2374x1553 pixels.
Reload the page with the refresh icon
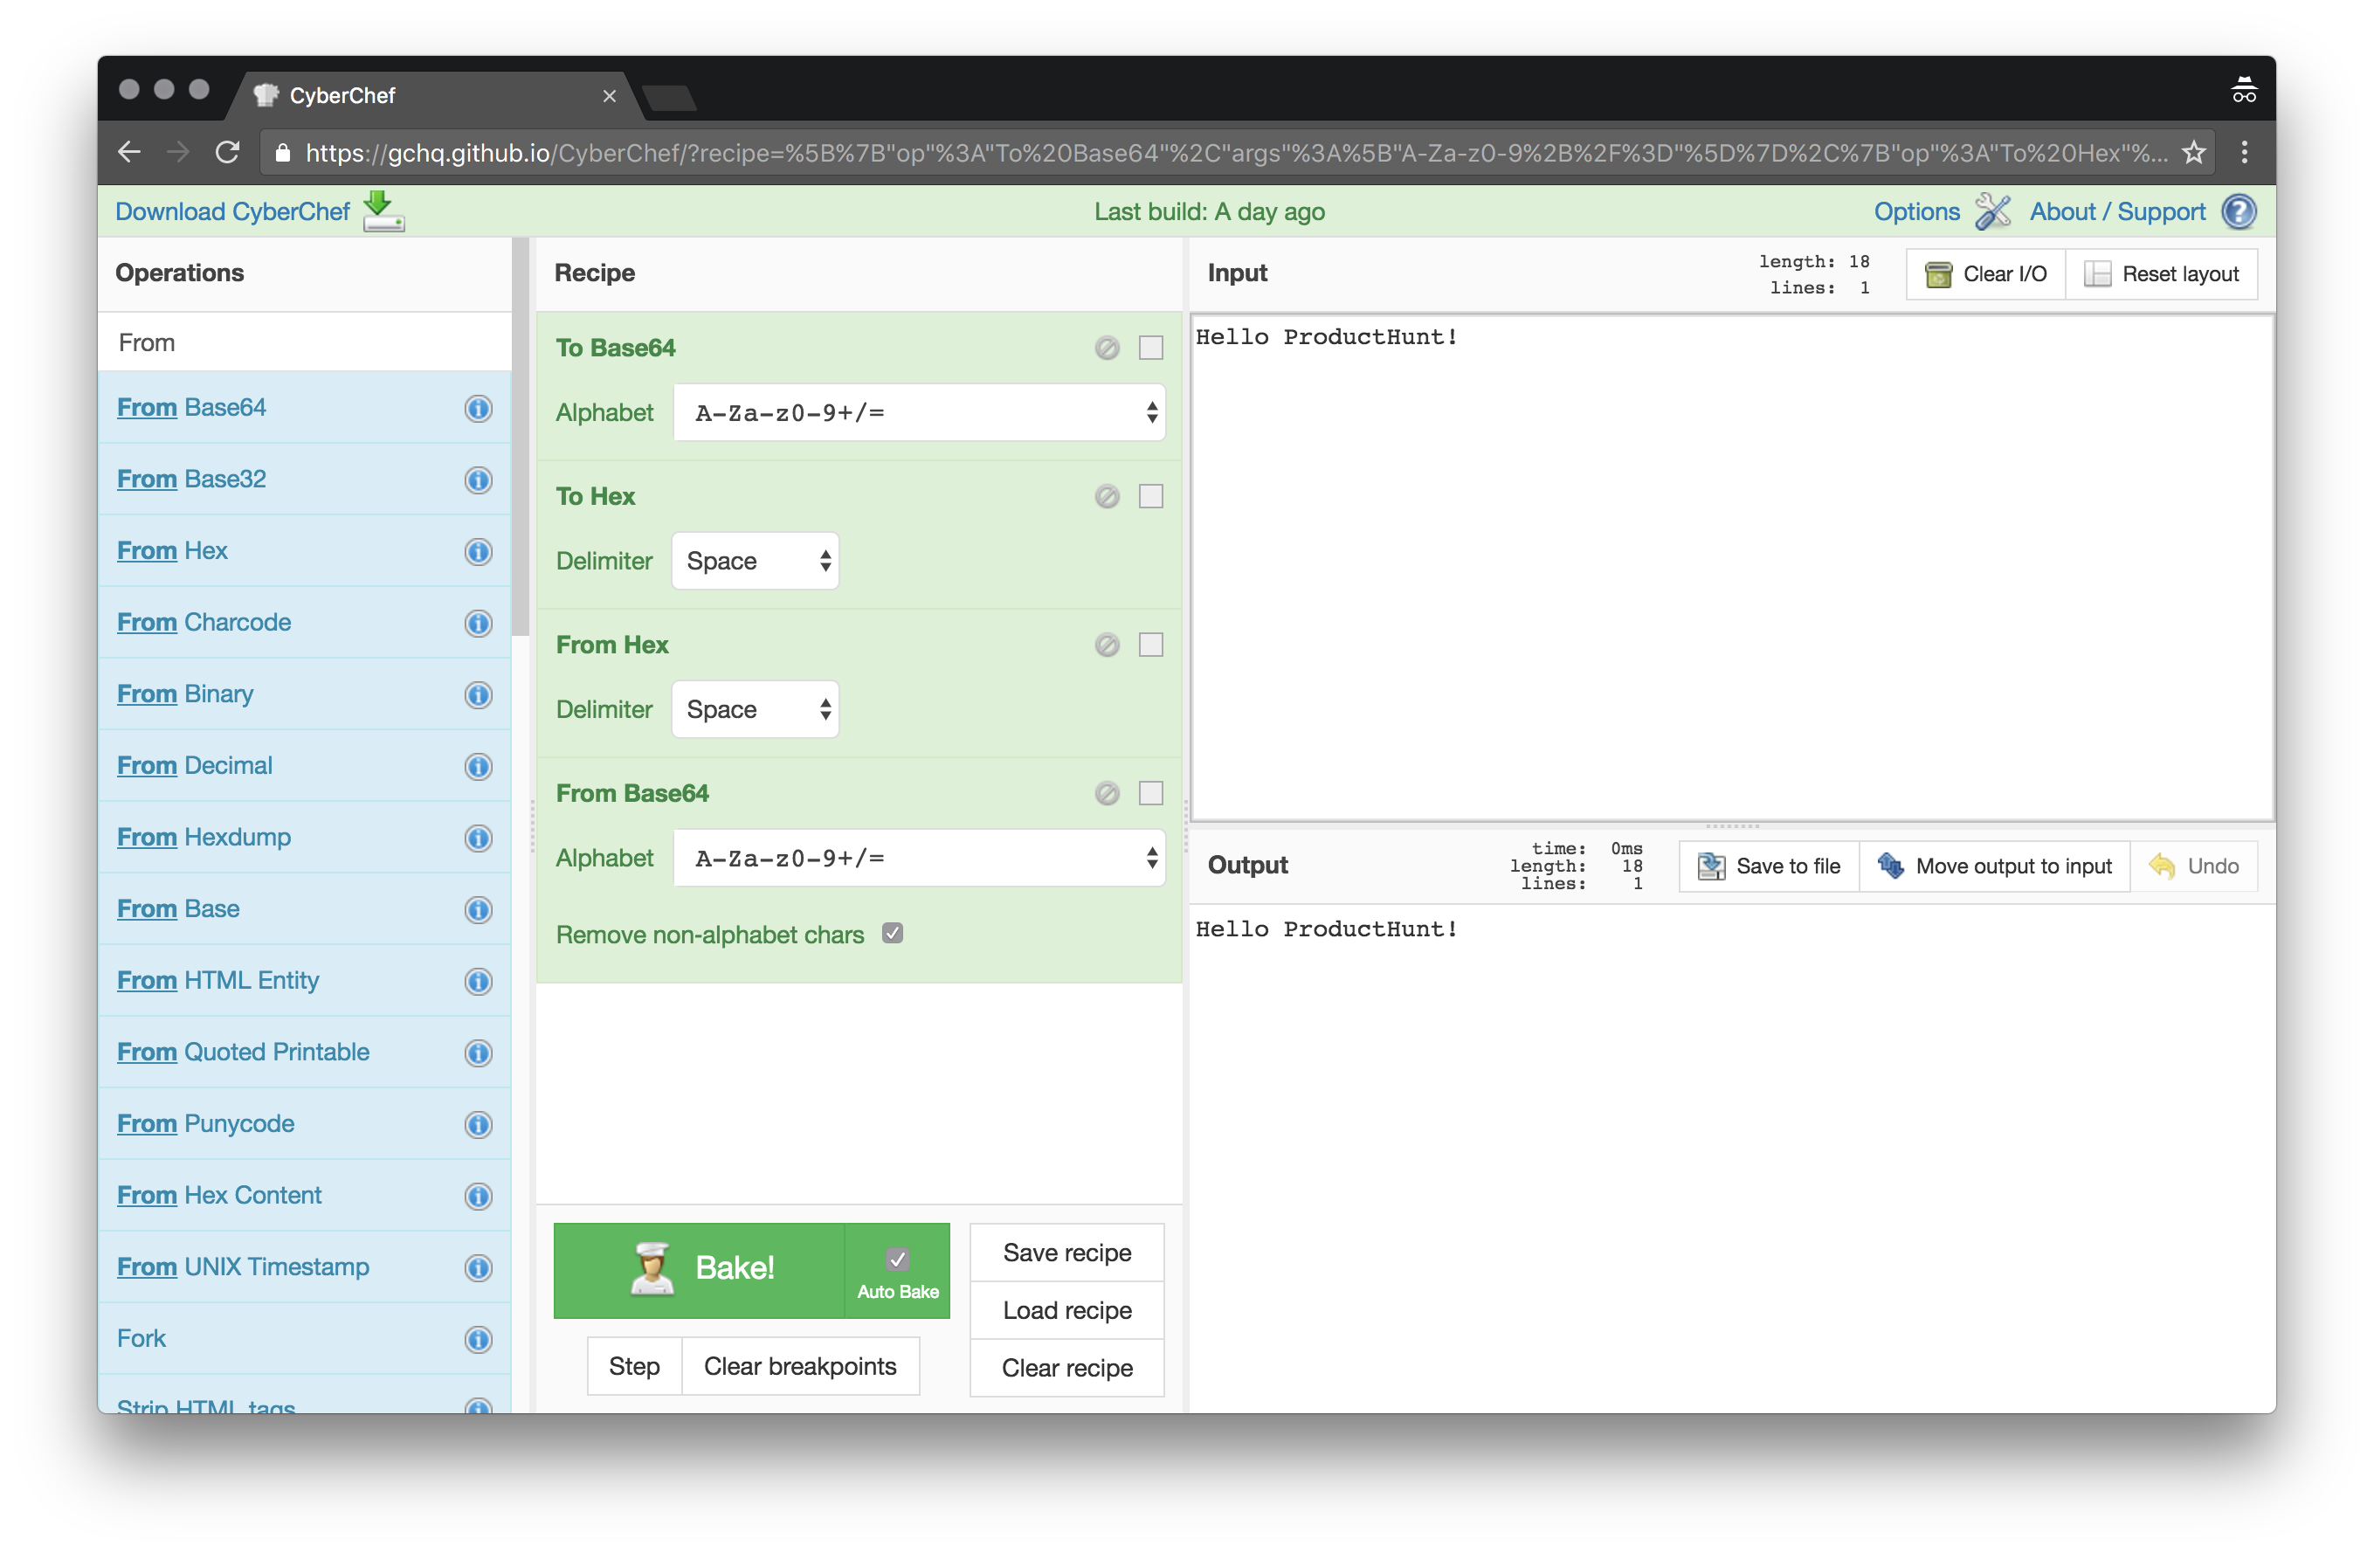pyautogui.click(x=229, y=153)
